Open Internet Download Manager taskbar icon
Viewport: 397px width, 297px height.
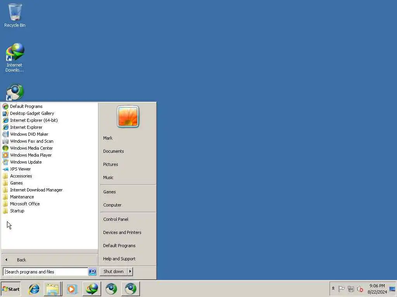pos(91,289)
